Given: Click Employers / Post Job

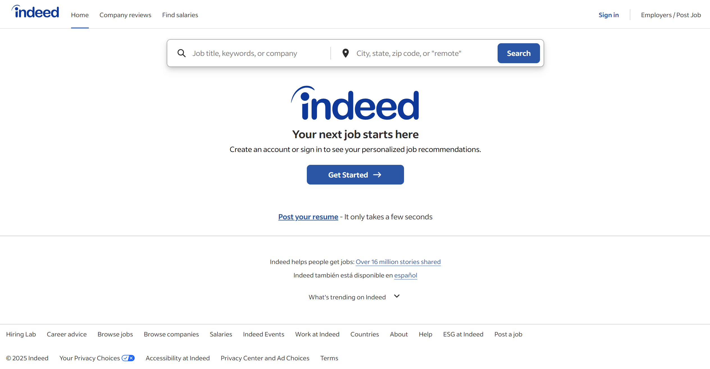Looking at the screenshot, I should coord(671,15).
